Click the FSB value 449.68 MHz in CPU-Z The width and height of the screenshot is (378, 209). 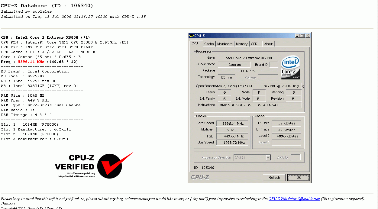[x=233, y=136]
